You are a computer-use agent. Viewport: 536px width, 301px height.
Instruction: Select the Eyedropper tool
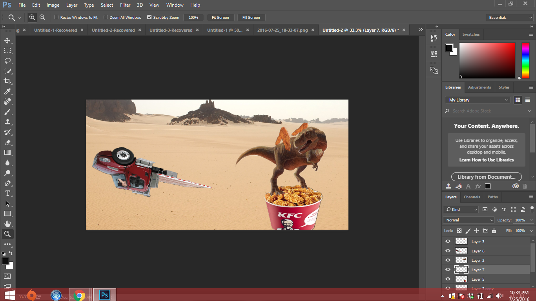tap(7, 91)
